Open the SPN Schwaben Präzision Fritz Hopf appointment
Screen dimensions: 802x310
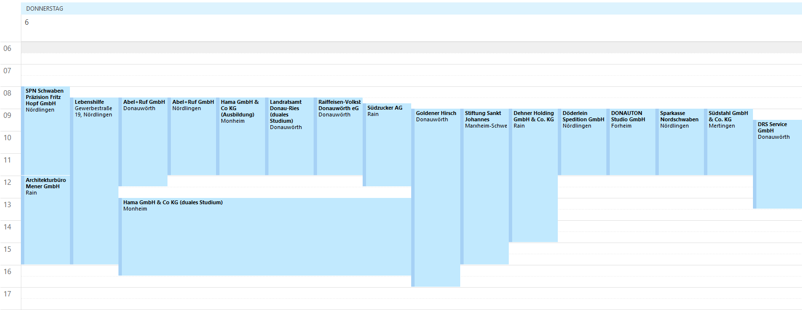(46, 131)
